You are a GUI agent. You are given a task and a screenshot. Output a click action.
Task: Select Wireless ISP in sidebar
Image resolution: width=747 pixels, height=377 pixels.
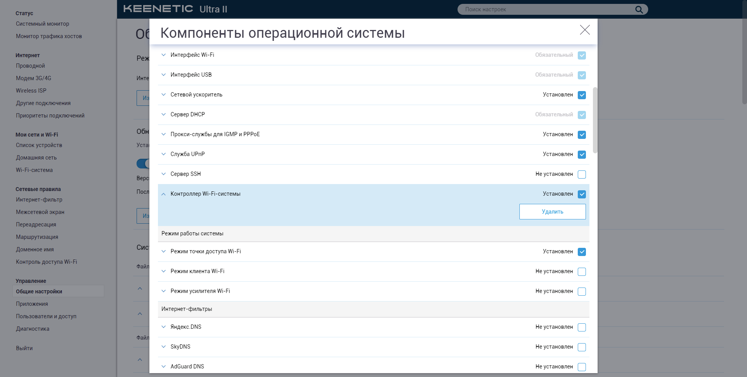tap(31, 91)
